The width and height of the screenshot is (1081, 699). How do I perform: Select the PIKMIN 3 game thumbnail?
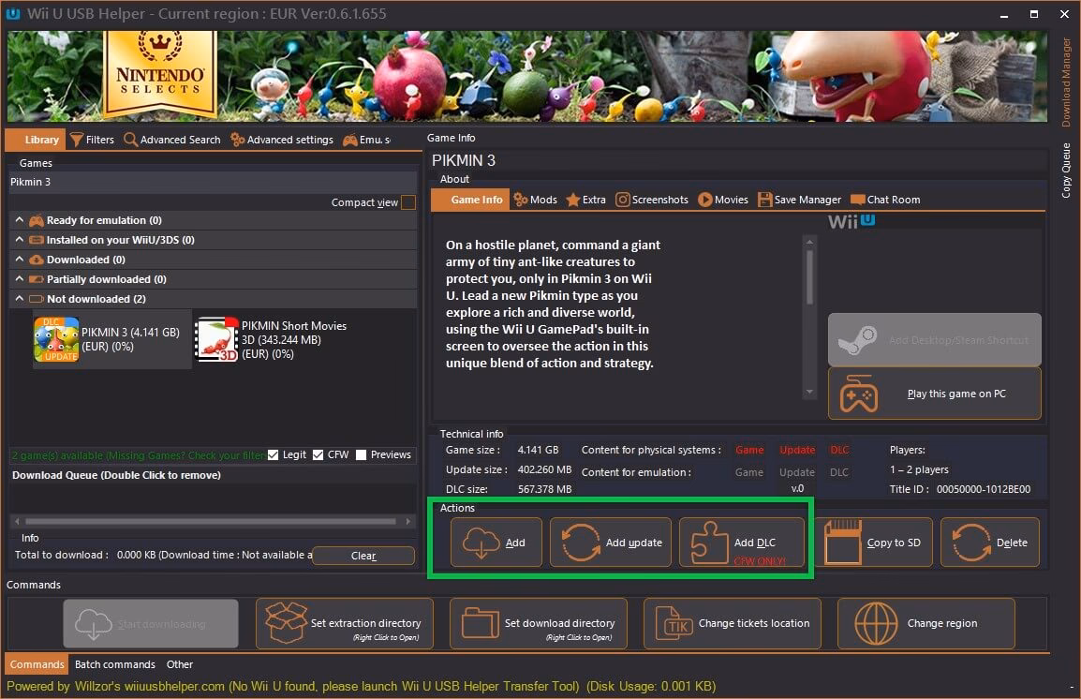point(56,339)
